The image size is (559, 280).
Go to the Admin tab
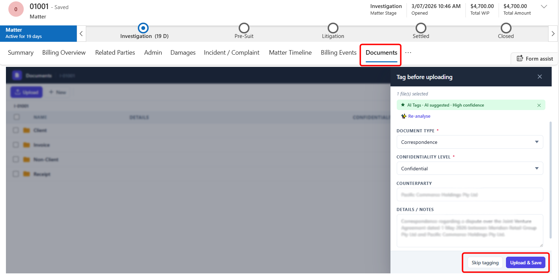click(153, 53)
